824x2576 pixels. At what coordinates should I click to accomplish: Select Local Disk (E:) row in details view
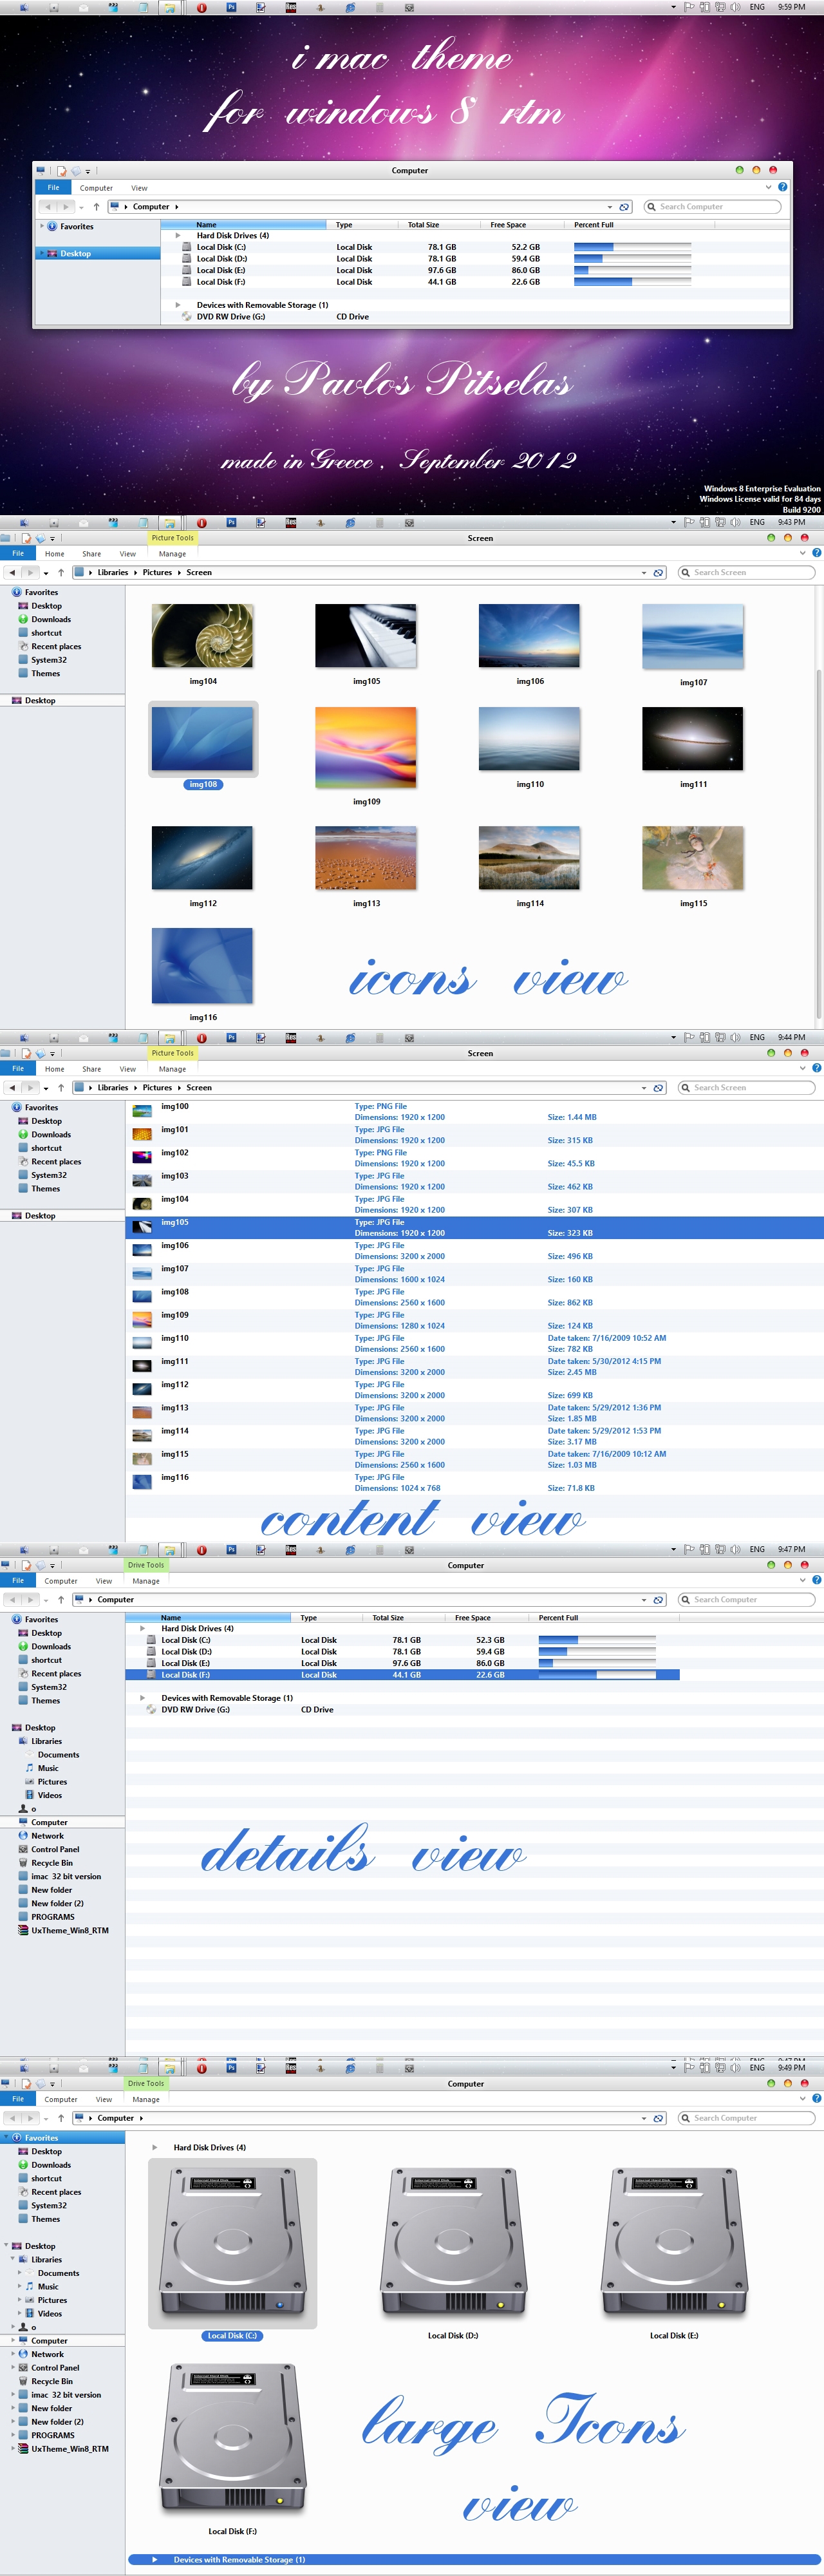point(402,1663)
